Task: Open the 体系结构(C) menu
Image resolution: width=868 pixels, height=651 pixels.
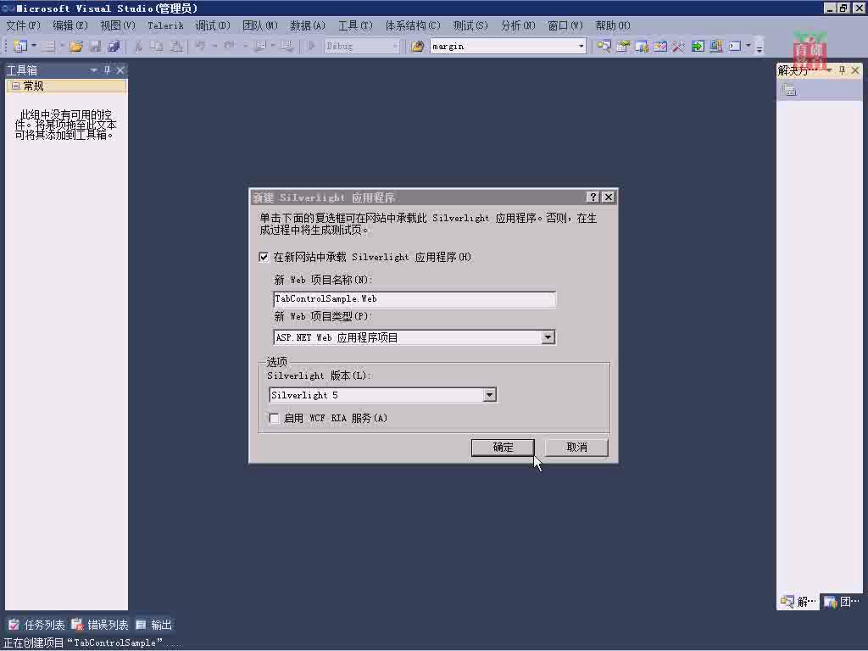Action: (413, 25)
